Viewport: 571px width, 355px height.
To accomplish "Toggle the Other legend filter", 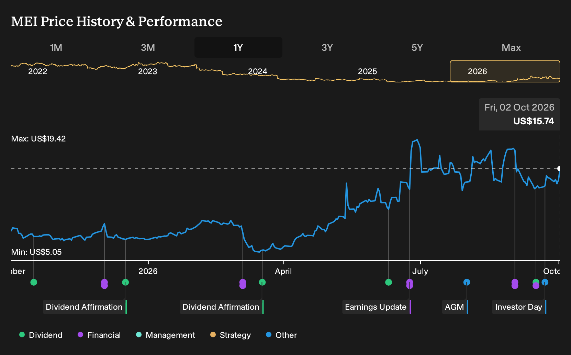I will [281, 335].
